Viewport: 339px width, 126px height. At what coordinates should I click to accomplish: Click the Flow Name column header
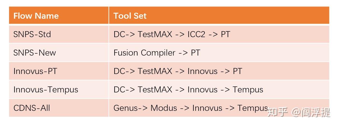(36, 16)
